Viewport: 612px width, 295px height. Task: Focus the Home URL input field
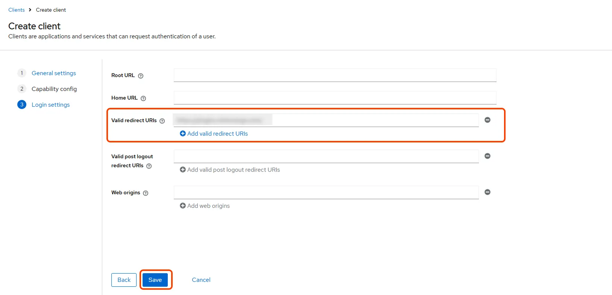tap(335, 98)
